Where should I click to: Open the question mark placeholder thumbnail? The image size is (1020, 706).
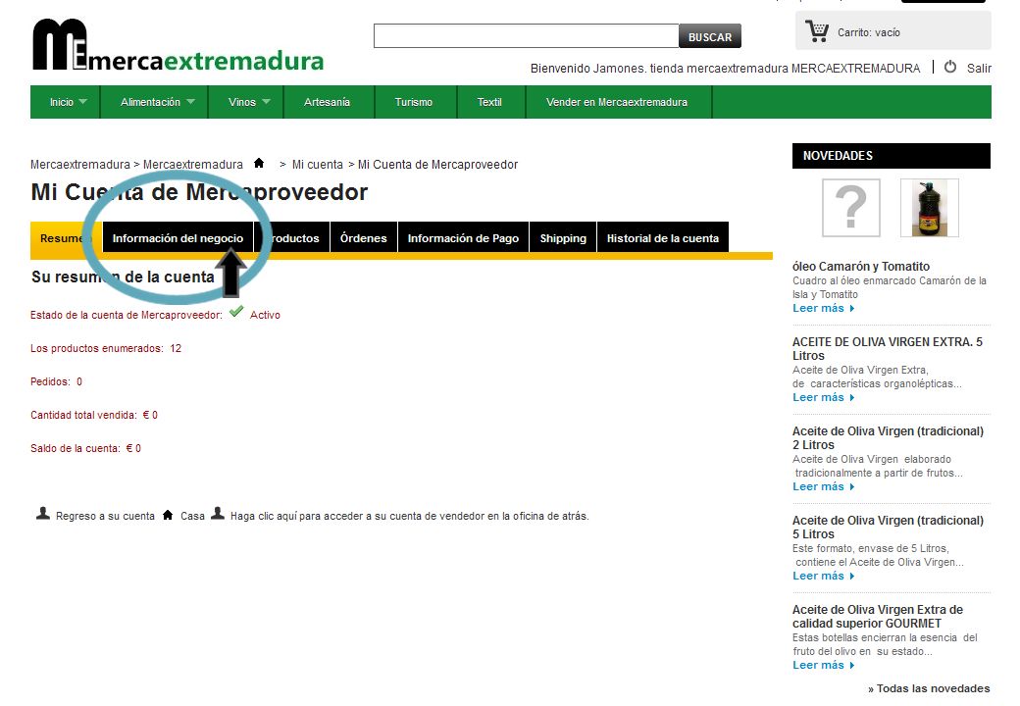pyautogui.click(x=851, y=208)
